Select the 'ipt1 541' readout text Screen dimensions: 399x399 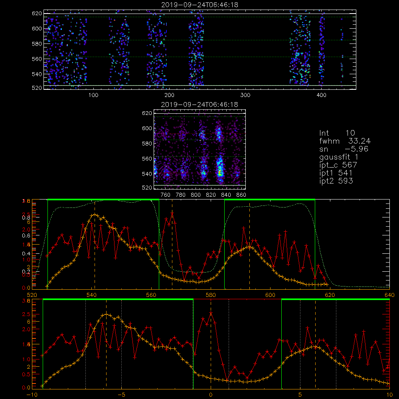coord(336,173)
